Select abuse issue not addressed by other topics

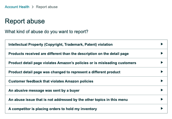click(68, 100)
